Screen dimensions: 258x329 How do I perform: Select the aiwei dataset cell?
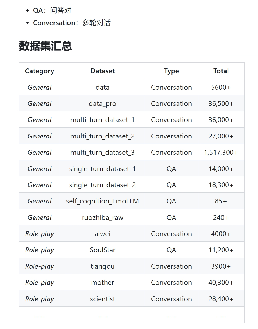click(102, 234)
